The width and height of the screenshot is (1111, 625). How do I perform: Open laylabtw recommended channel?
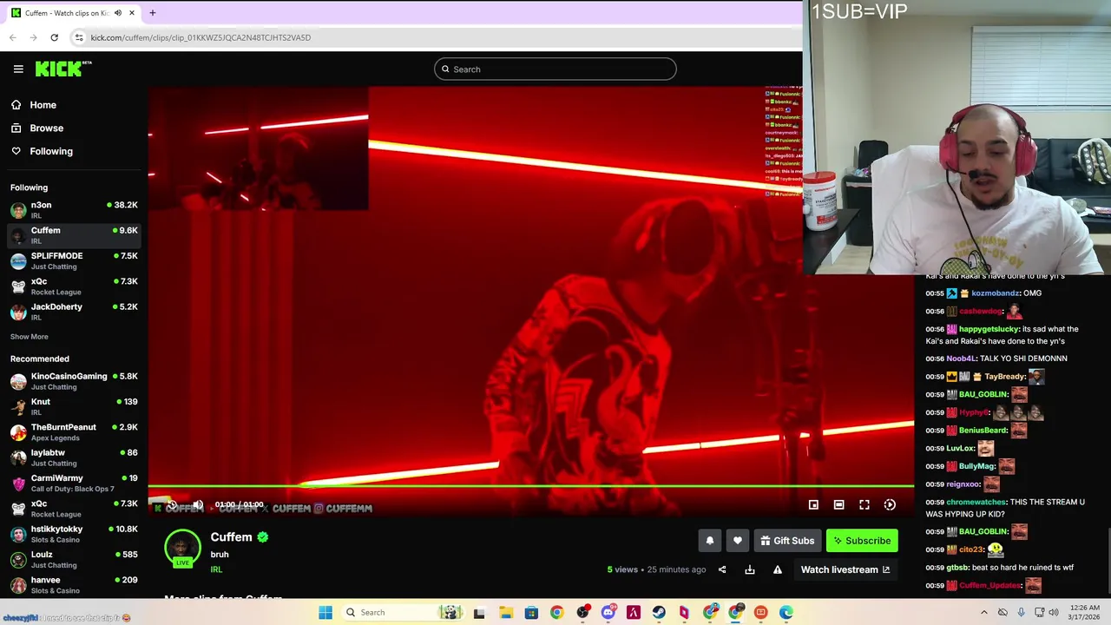click(x=74, y=457)
